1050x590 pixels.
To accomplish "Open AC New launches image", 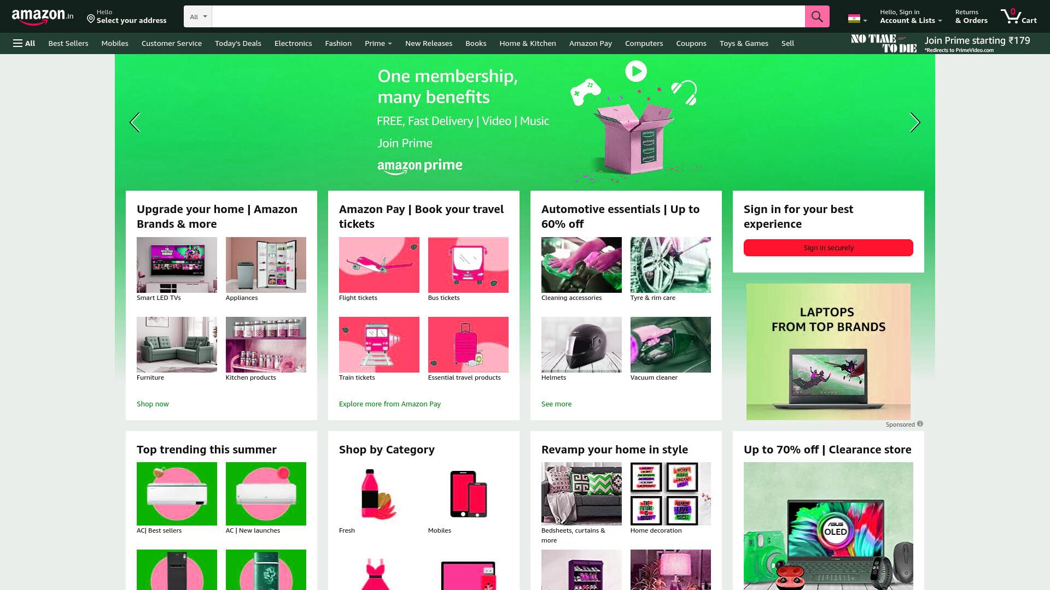I will pos(266,494).
